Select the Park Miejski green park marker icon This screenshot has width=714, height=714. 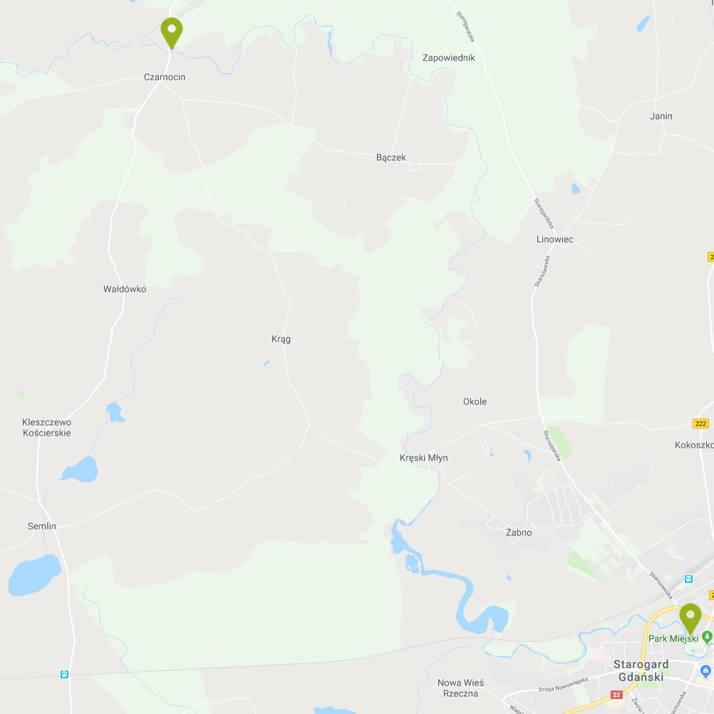[x=707, y=637]
